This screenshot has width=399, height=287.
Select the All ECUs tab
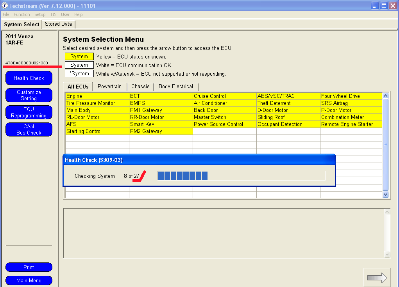(78, 87)
